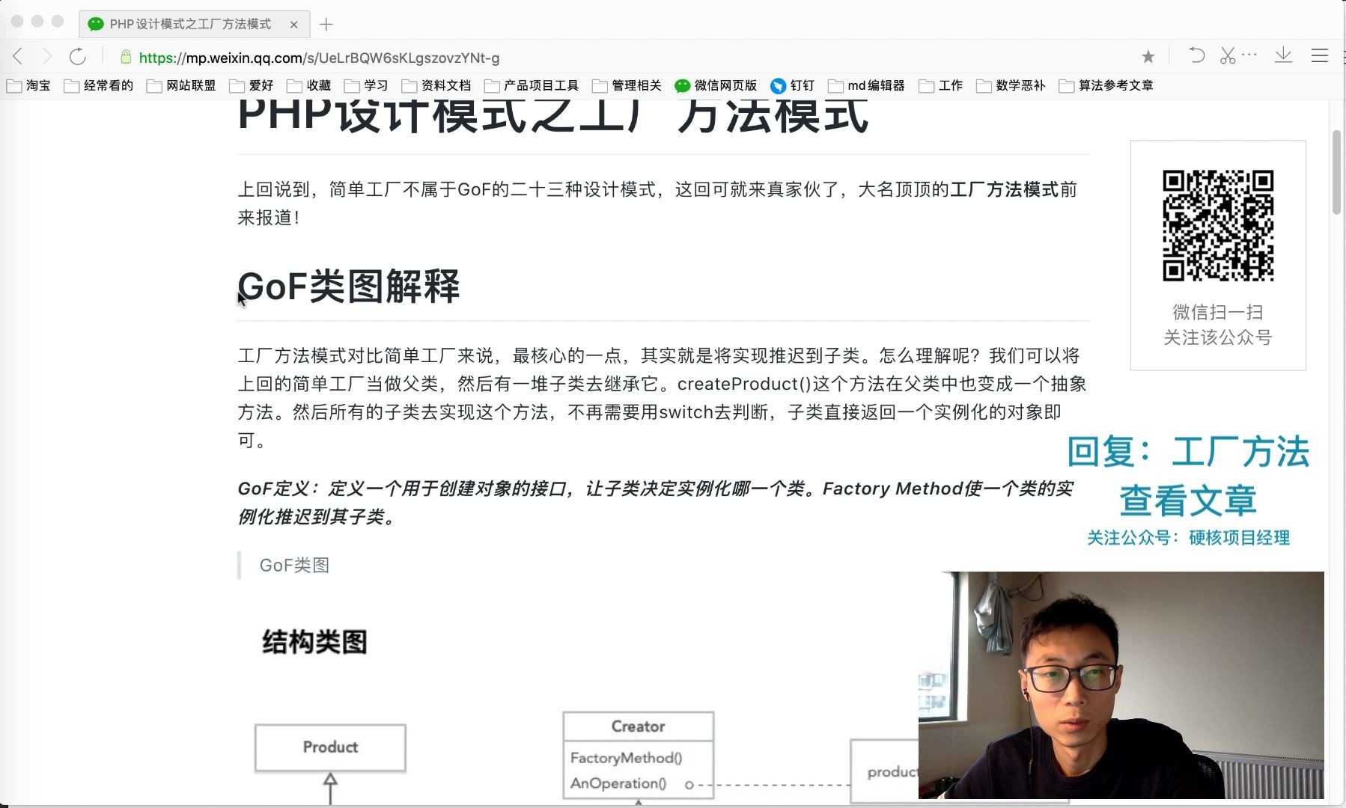The image size is (1346, 808).
Task: Open the 经常看的 bookmark folder
Action: coord(99,85)
